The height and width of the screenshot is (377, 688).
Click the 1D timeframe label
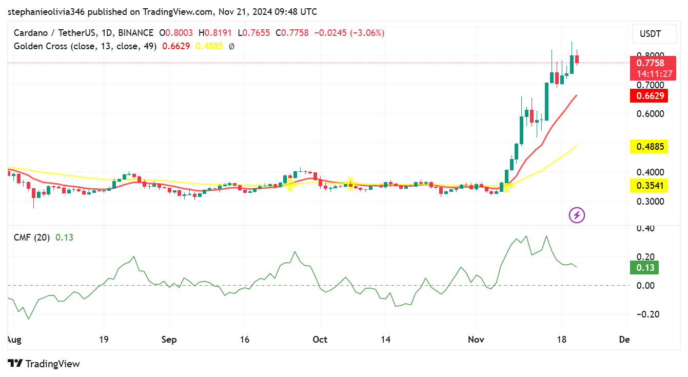click(107, 33)
